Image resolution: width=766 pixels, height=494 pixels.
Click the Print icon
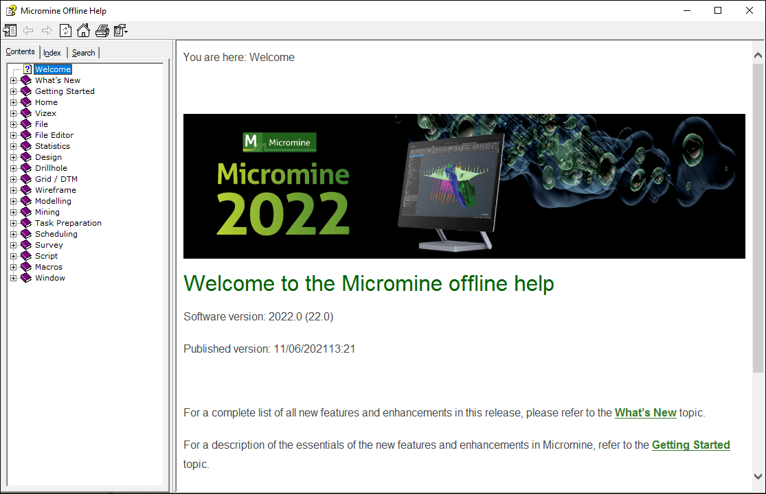102,30
